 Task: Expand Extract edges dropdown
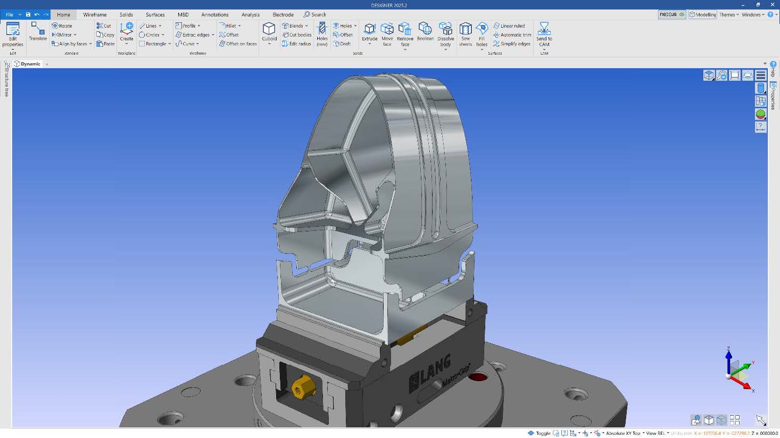coord(213,35)
